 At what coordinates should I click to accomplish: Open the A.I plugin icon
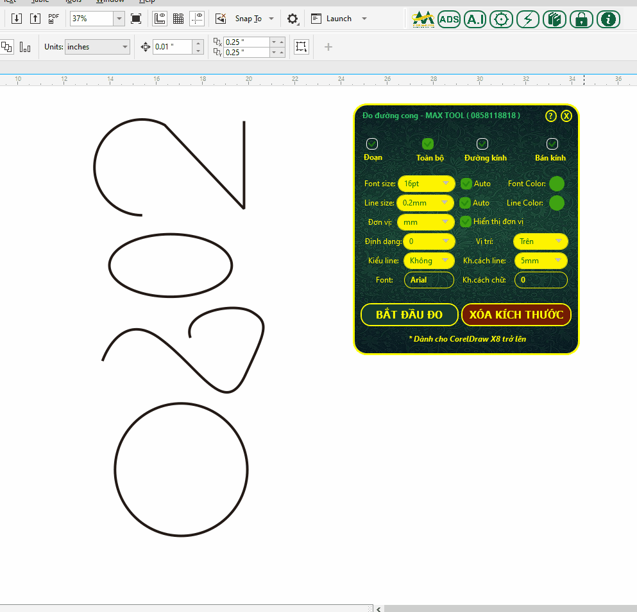pos(475,19)
